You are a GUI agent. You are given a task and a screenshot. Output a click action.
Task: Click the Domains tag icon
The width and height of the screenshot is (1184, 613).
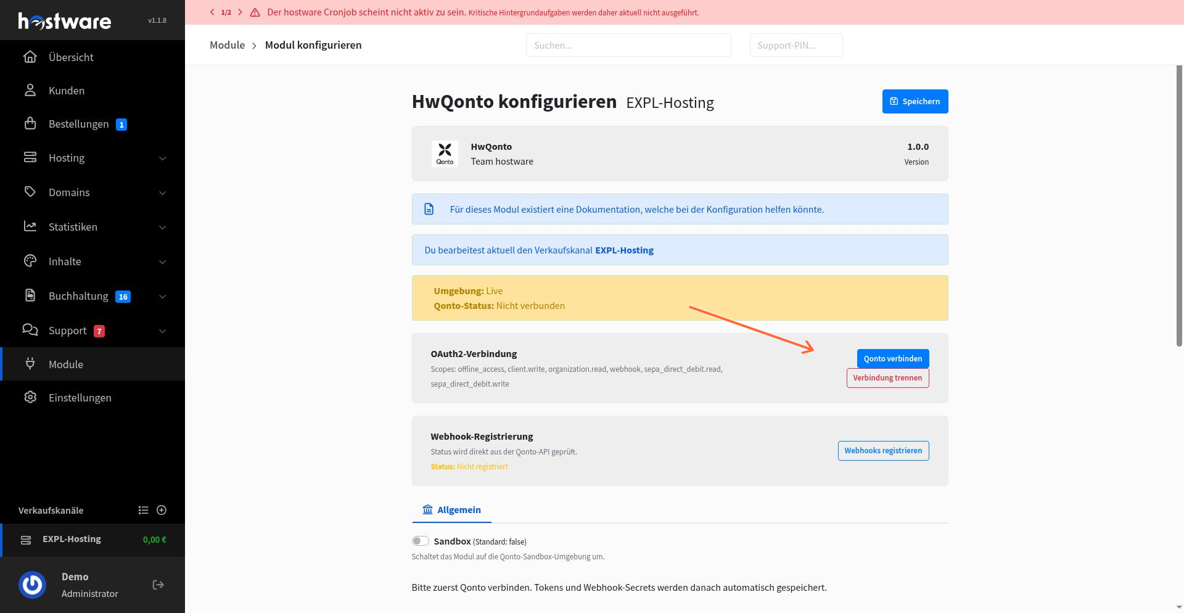pyautogui.click(x=30, y=192)
